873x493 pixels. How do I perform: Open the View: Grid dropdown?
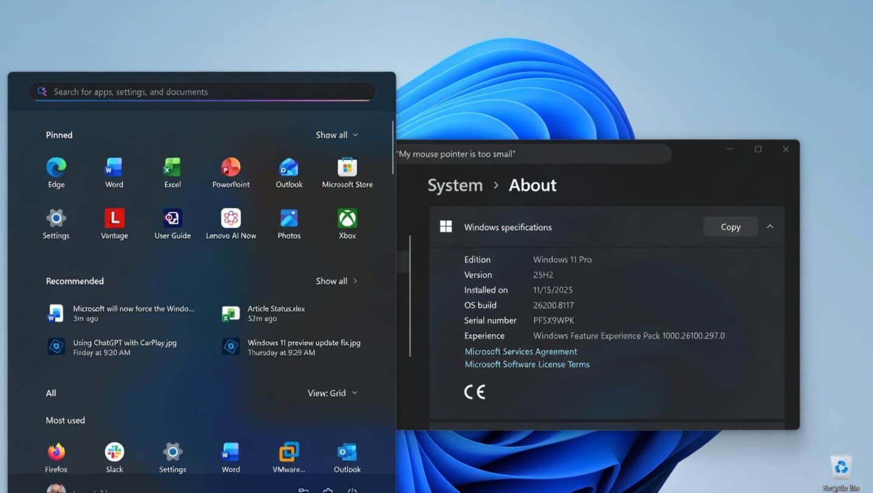pos(332,393)
